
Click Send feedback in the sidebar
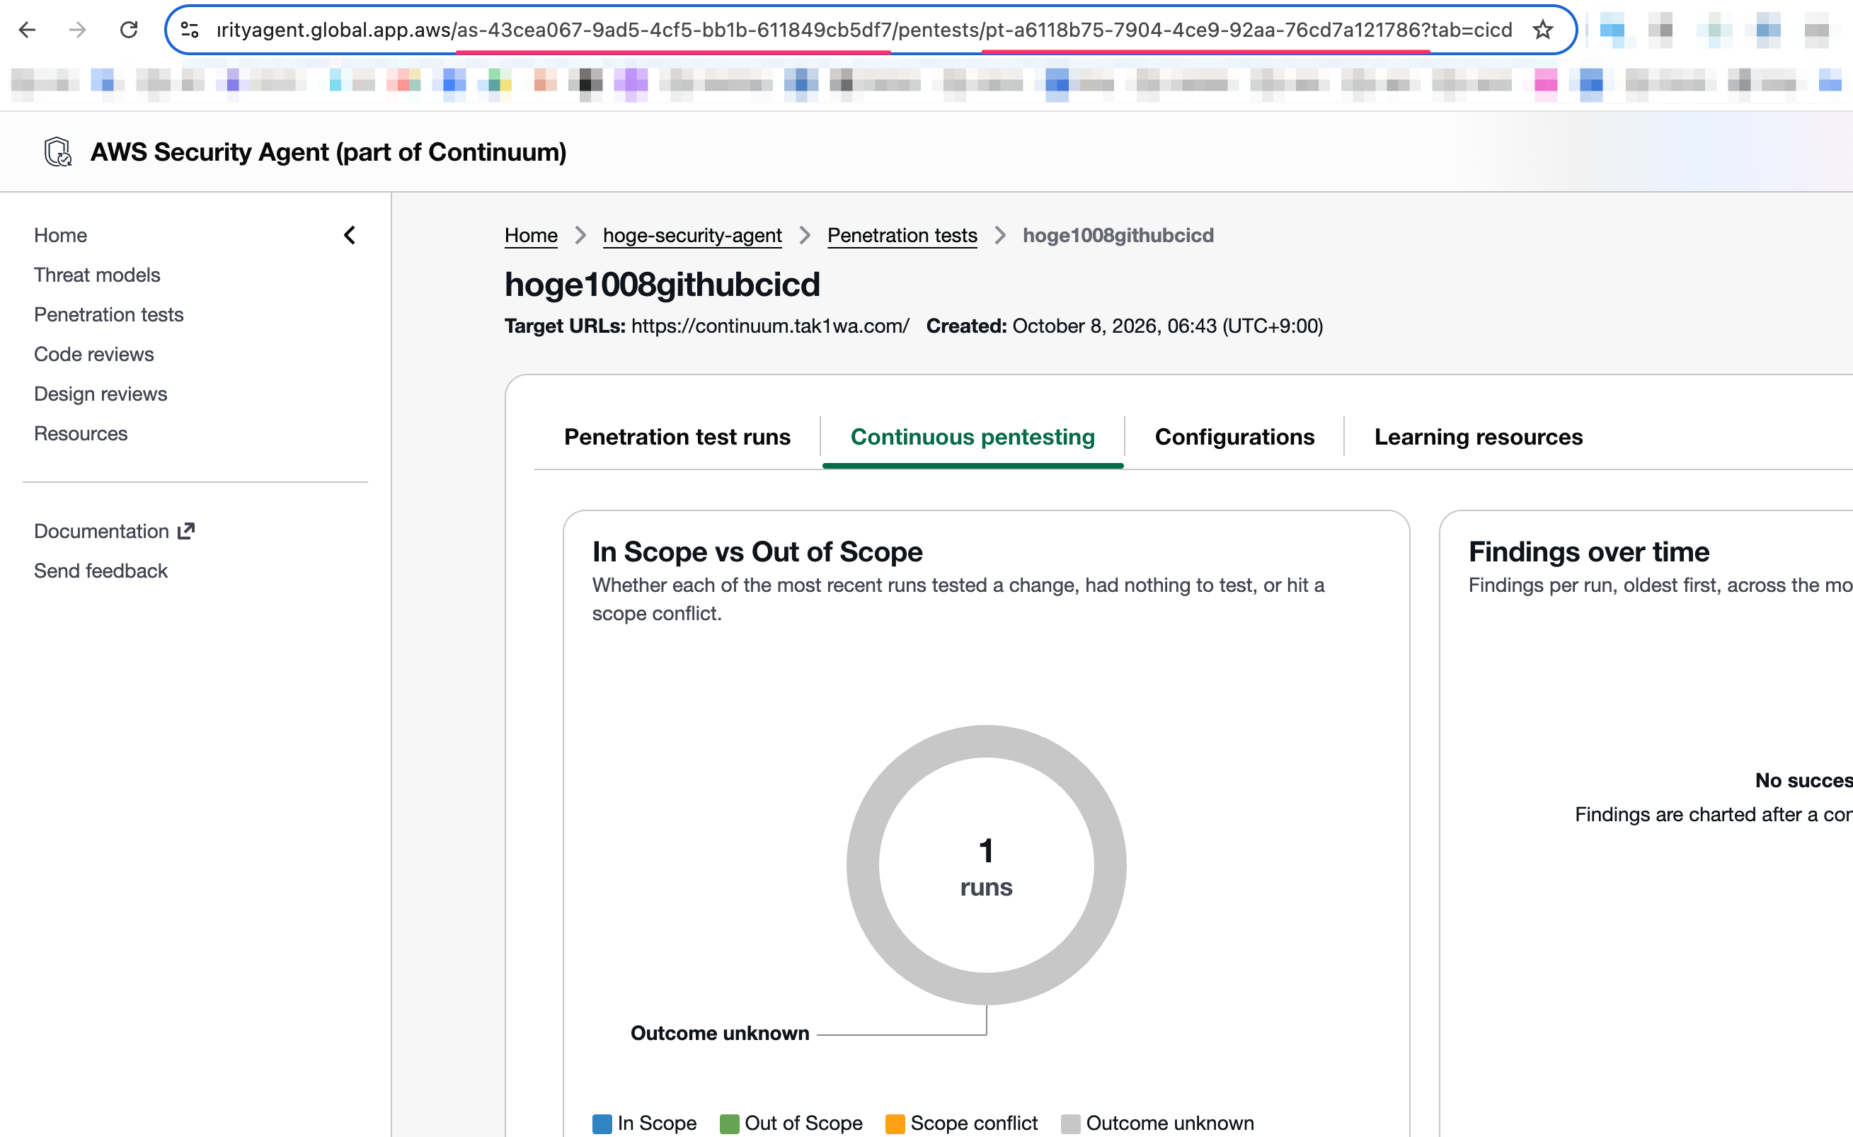[101, 571]
